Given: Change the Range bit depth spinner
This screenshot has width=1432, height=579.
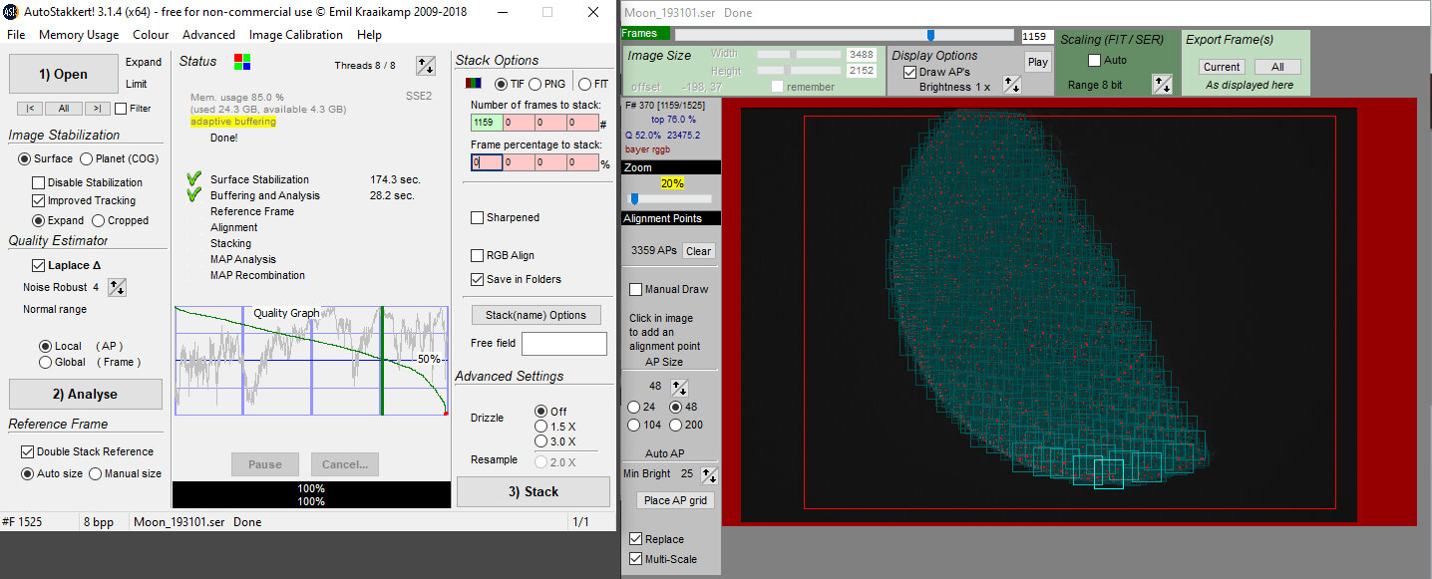Looking at the screenshot, I should [x=1162, y=84].
